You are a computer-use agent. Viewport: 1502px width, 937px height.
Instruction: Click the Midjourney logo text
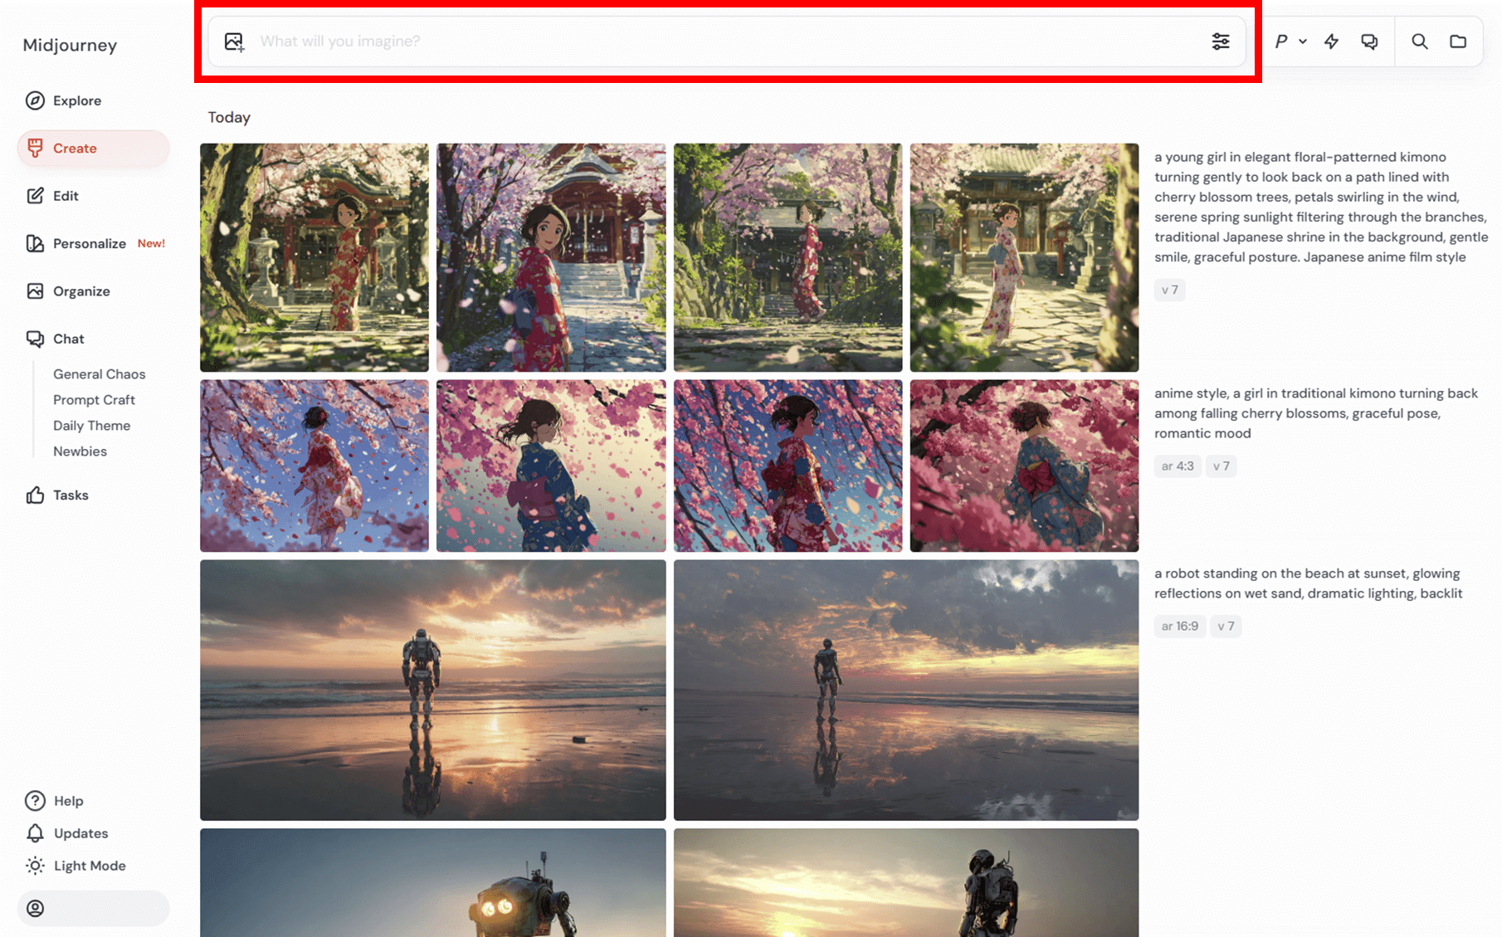70,46
